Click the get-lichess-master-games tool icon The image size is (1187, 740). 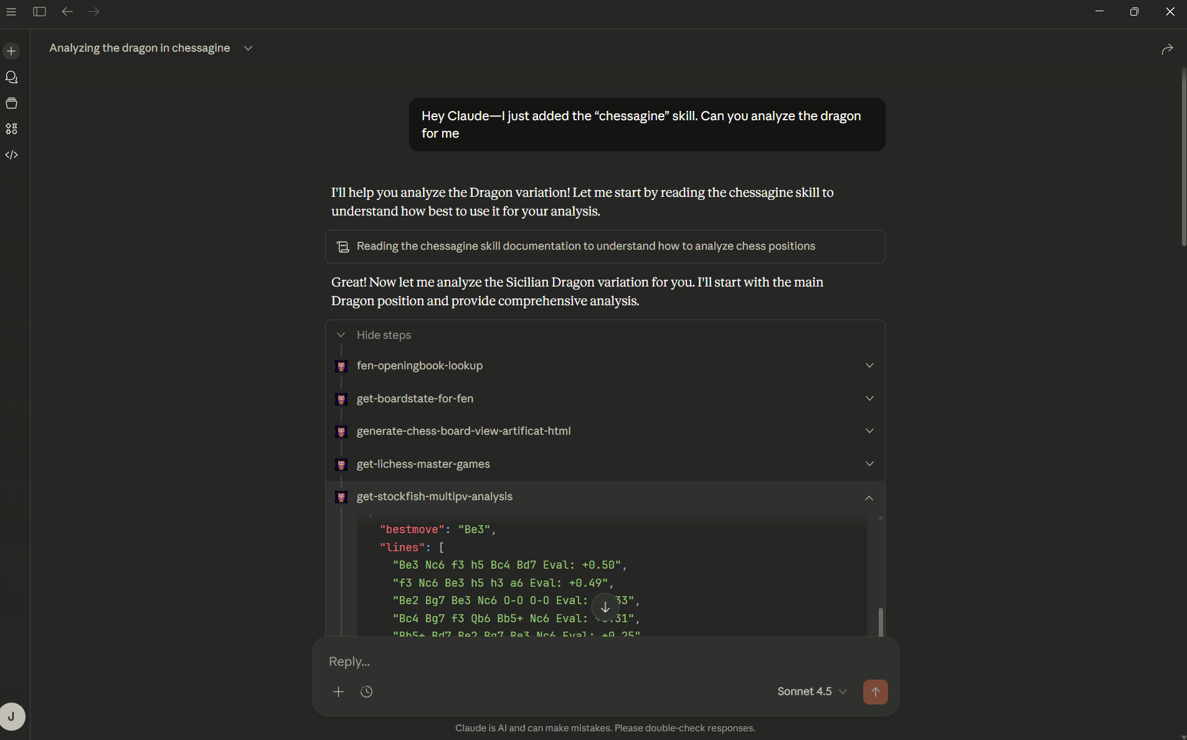pos(341,465)
